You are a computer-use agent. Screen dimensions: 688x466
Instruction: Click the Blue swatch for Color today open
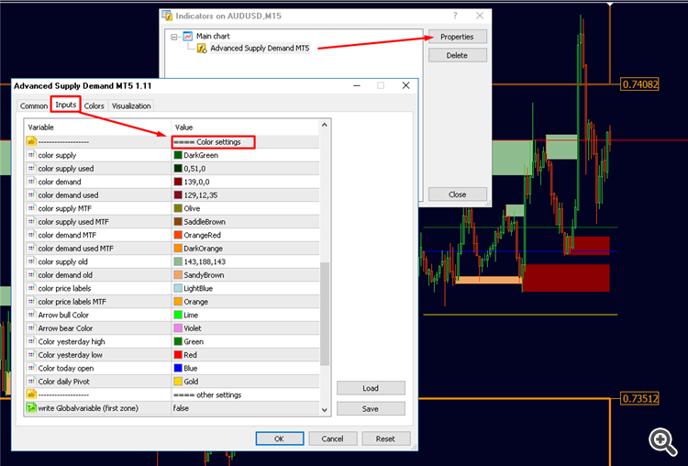click(178, 368)
